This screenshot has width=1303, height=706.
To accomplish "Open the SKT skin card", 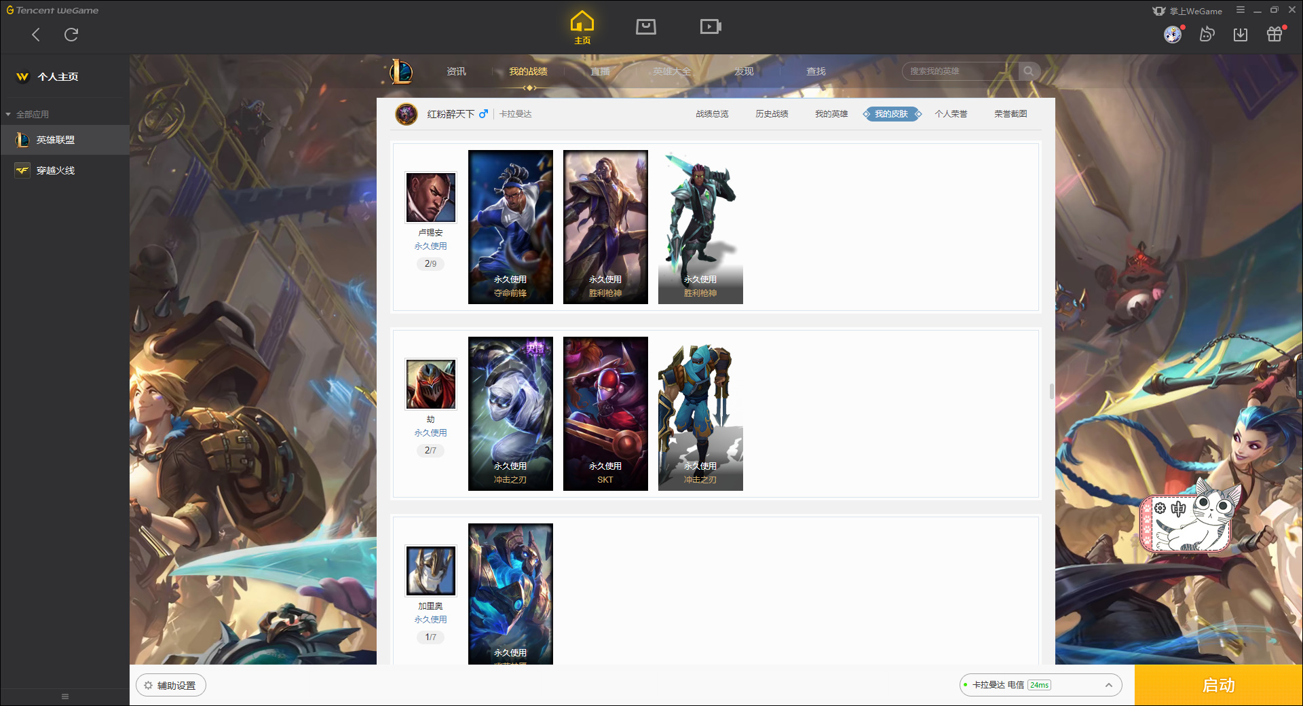I will point(605,413).
